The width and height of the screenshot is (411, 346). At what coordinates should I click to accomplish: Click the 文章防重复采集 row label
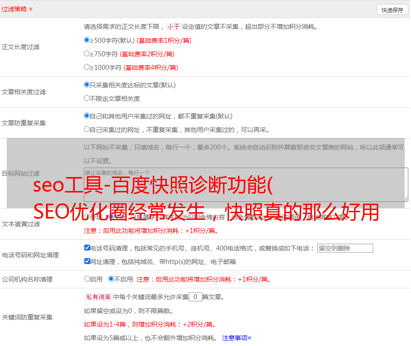coord(23,123)
